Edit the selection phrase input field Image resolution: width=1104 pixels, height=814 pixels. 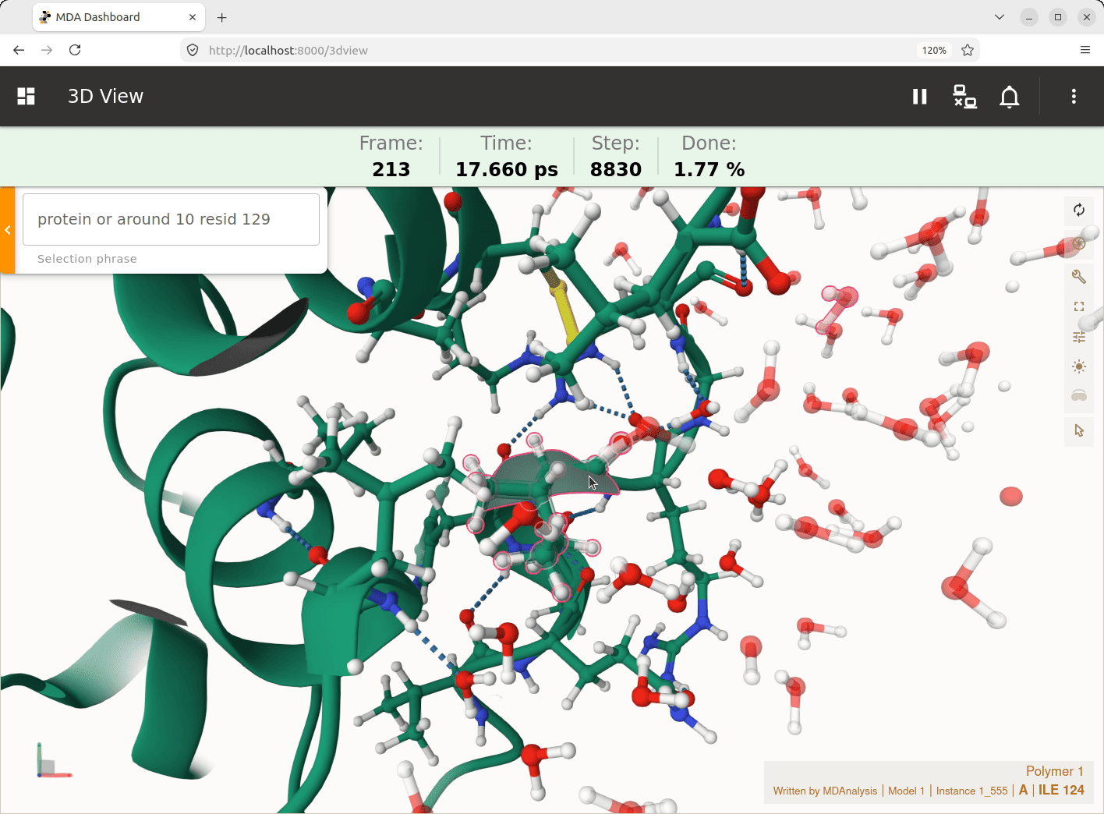click(171, 219)
